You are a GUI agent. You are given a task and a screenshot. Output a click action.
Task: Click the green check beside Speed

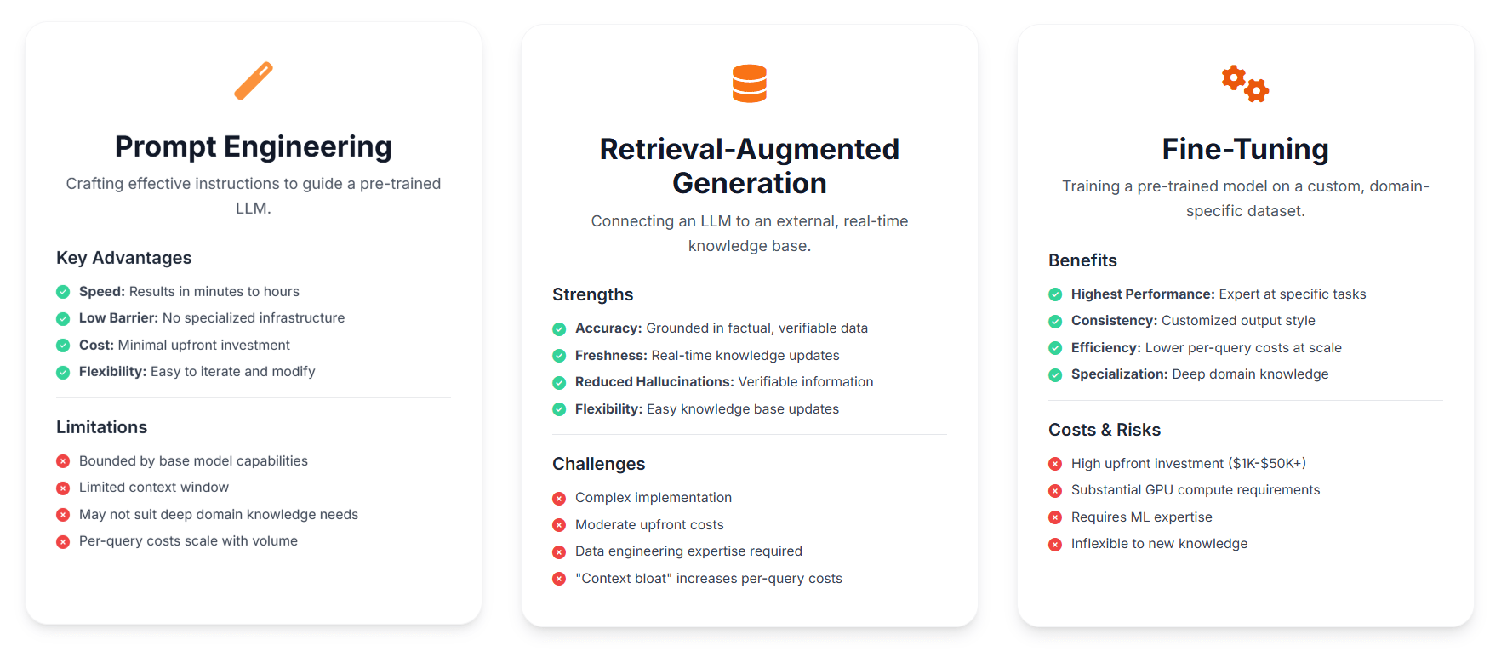[63, 292]
